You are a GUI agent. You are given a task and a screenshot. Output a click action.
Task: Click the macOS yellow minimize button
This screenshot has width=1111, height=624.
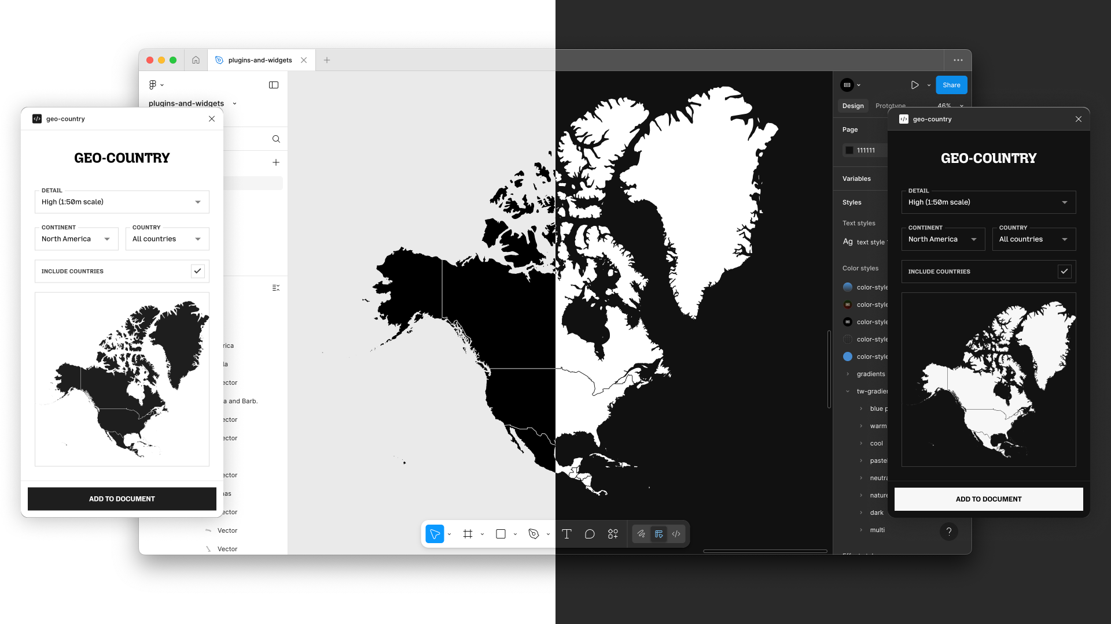click(161, 60)
